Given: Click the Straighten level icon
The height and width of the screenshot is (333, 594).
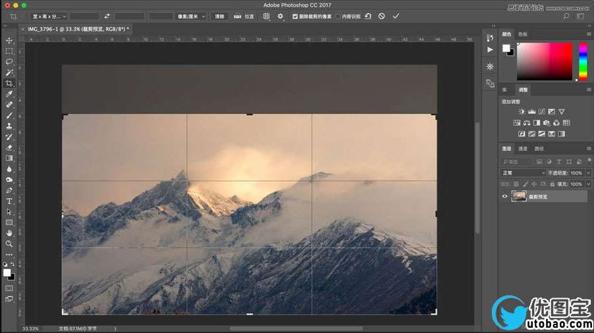Looking at the screenshot, I should [x=237, y=16].
